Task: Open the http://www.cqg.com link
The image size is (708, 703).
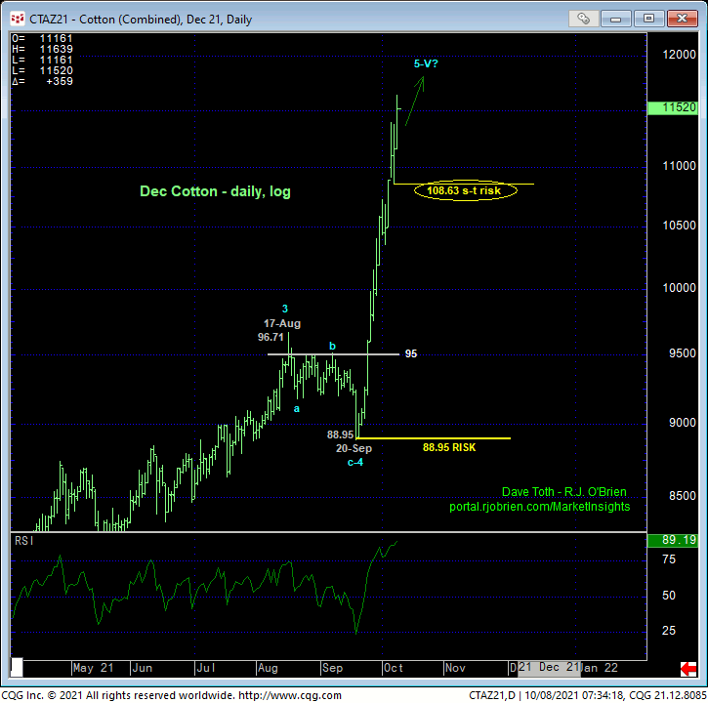Action: 290,695
